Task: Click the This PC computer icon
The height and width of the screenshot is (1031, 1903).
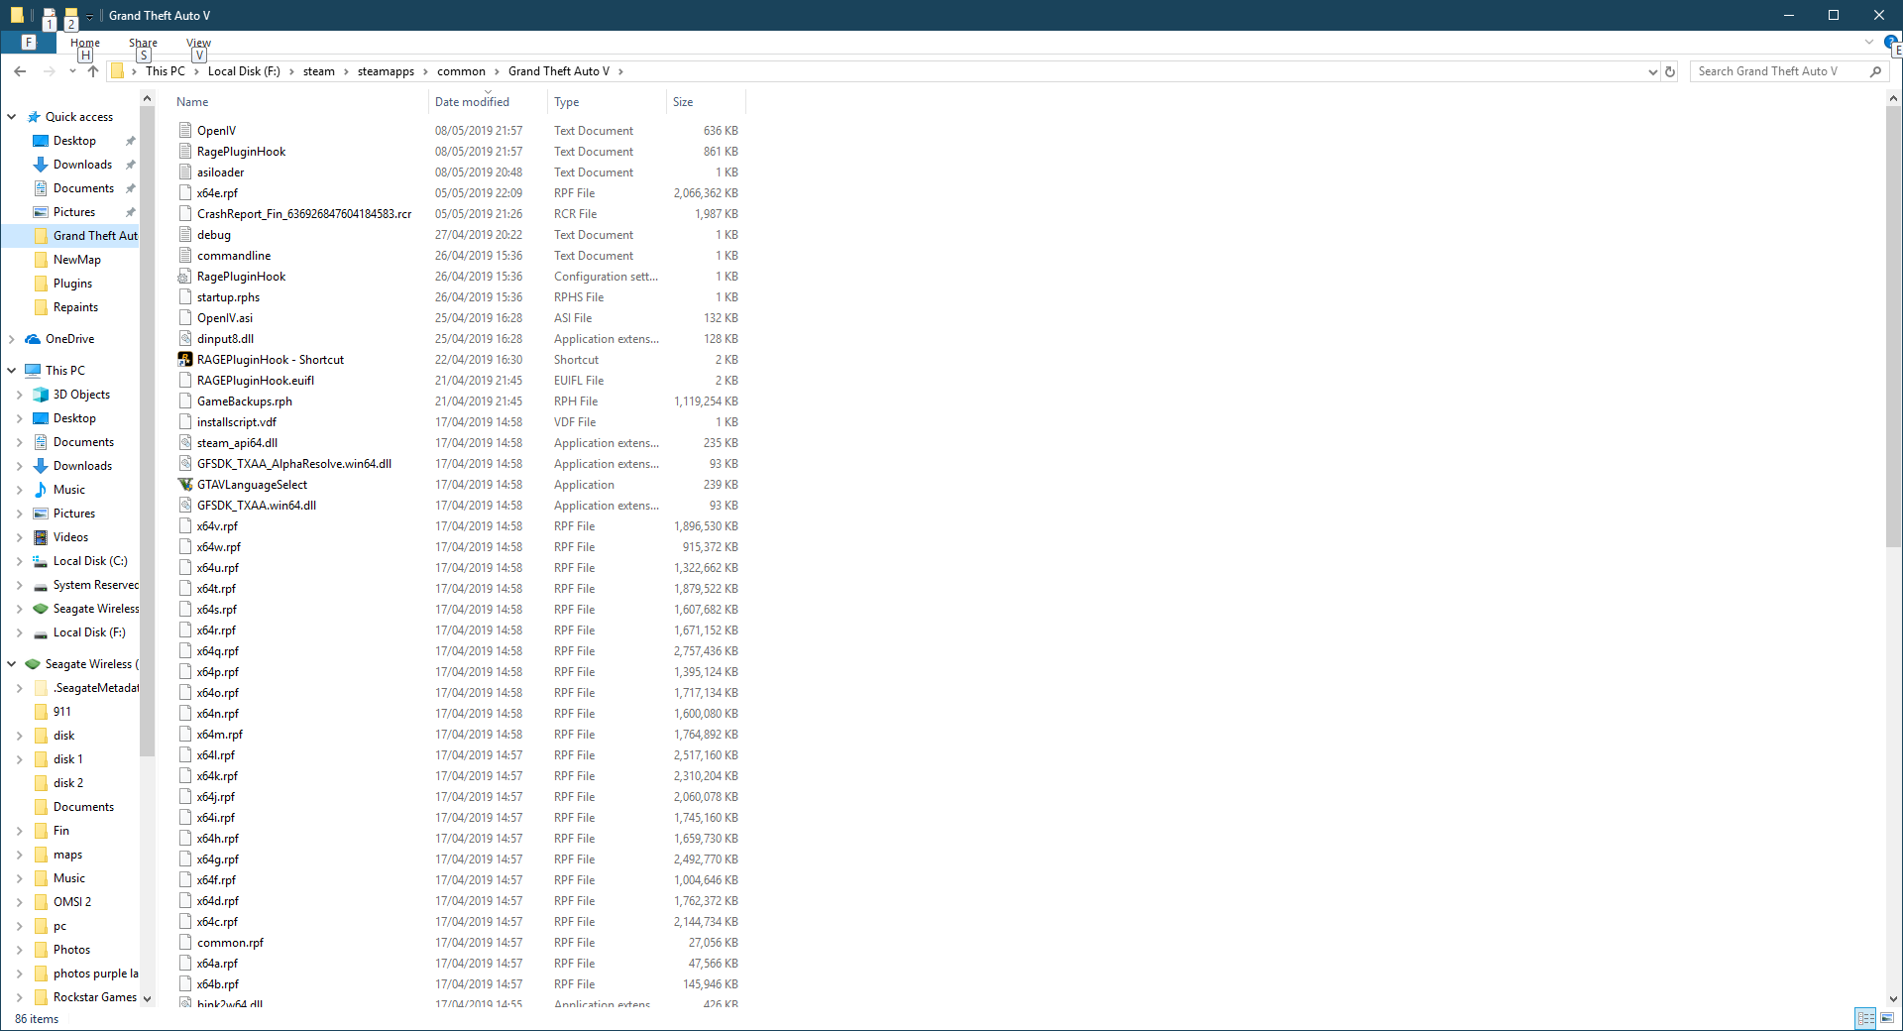Action: pos(34,371)
